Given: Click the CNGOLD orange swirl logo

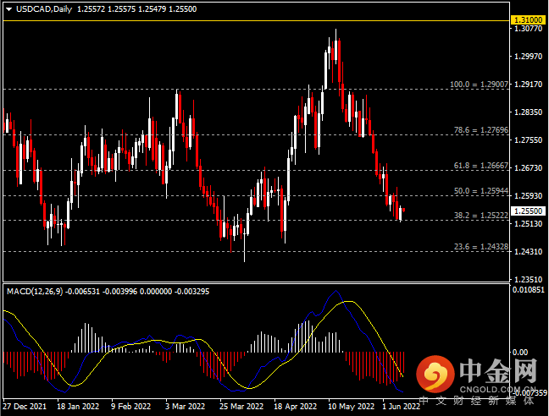Looking at the screenshot, I should coord(435,374).
